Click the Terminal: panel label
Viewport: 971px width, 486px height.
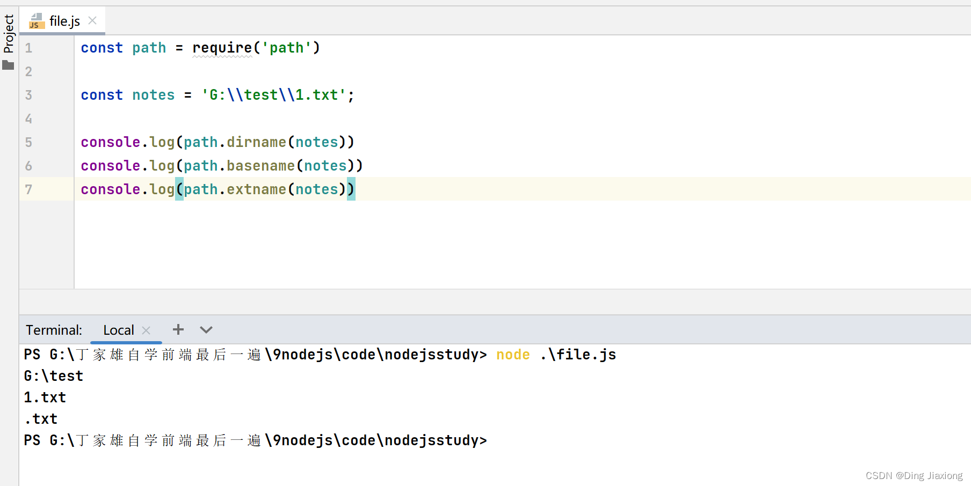[54, 330]
